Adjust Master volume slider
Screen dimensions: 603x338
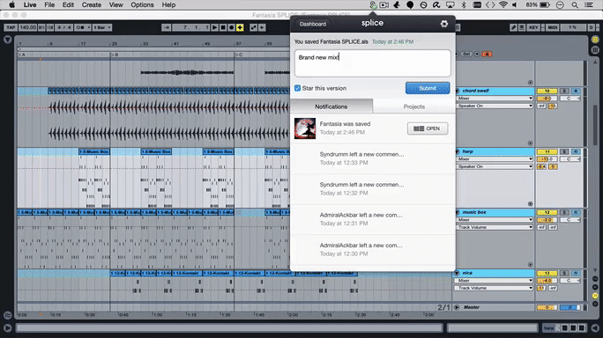pyautogui.click(x=547, y=308)
